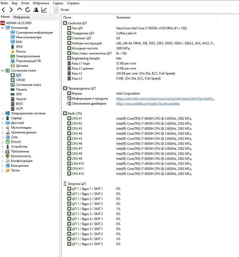The image size is (239, 257).
Task: Select the База данных database icon
Action: 8,166
